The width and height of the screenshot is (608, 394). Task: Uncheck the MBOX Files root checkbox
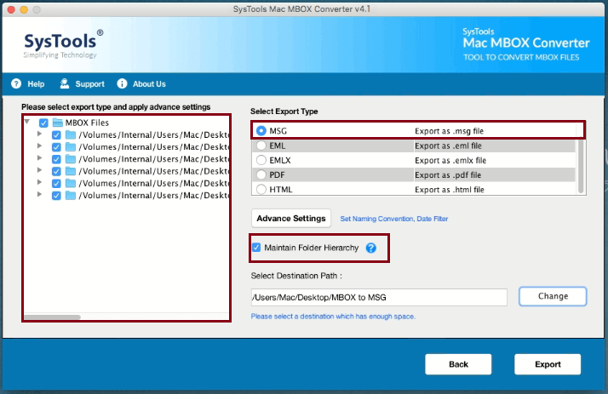tap(43, 123)
